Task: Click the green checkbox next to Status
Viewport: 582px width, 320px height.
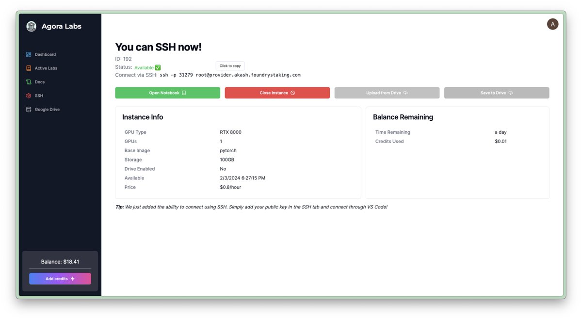Action: (x=158, y=66)
